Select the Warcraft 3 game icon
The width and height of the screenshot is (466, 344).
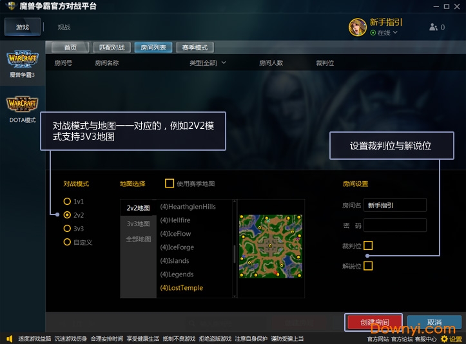click(x=23, y=60)
